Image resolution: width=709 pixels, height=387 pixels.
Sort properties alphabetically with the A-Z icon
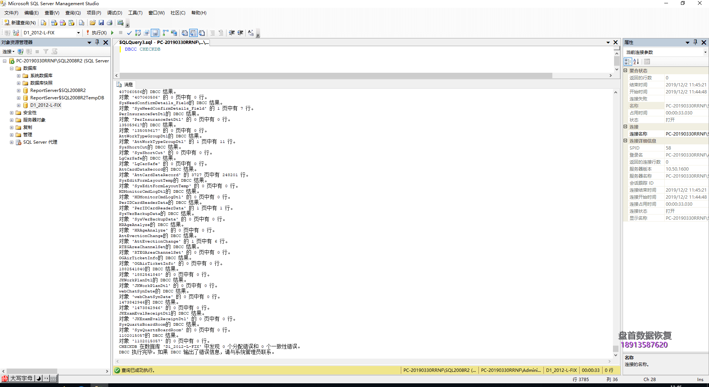(x=636, y=62)
